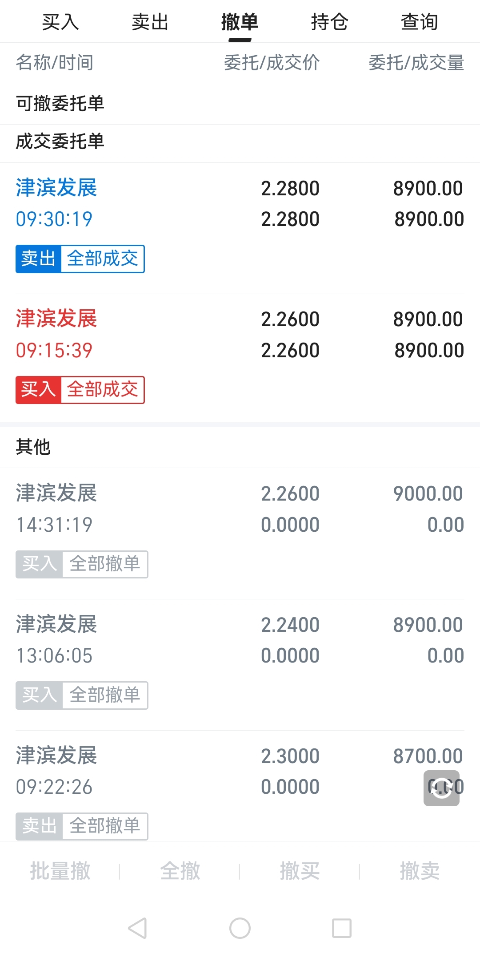Select the 撤单 tab
Image resolution: width=480 pixels, height=954 pixels.
[240, 22]
